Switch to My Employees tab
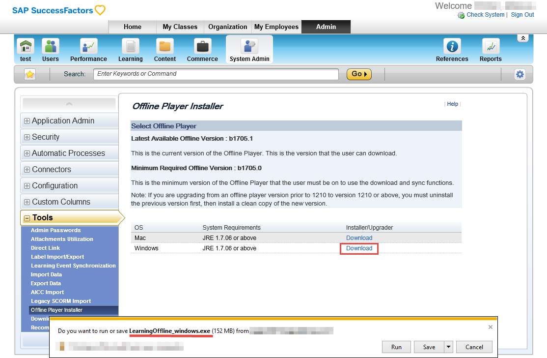 276,27
